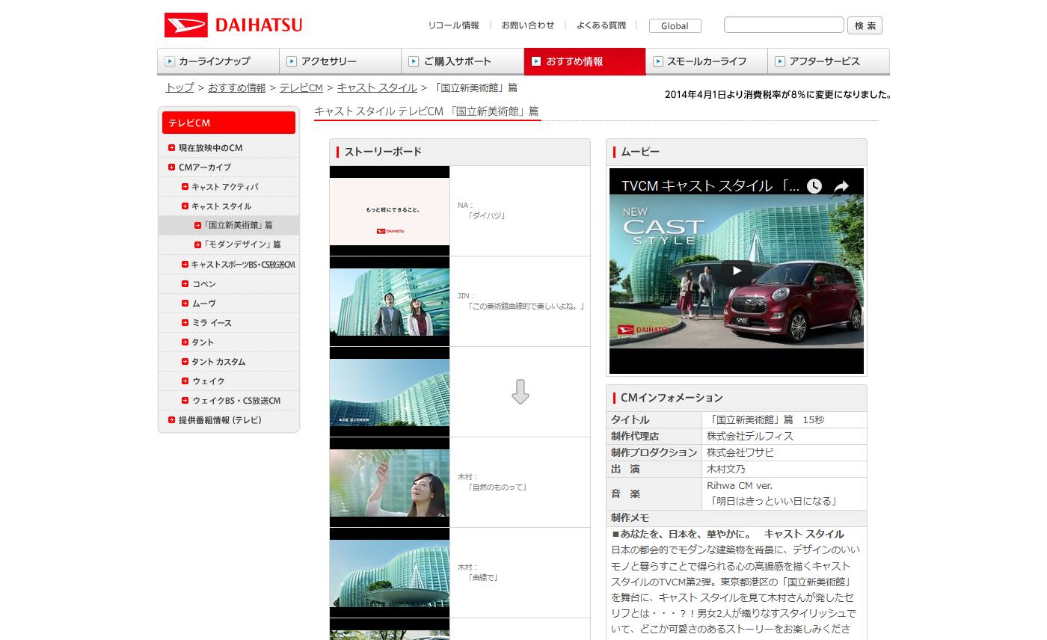This screenshot has width=1047, height=640.
Task: Click the テレビCM sidebar header
Action: tap(229, 123)
